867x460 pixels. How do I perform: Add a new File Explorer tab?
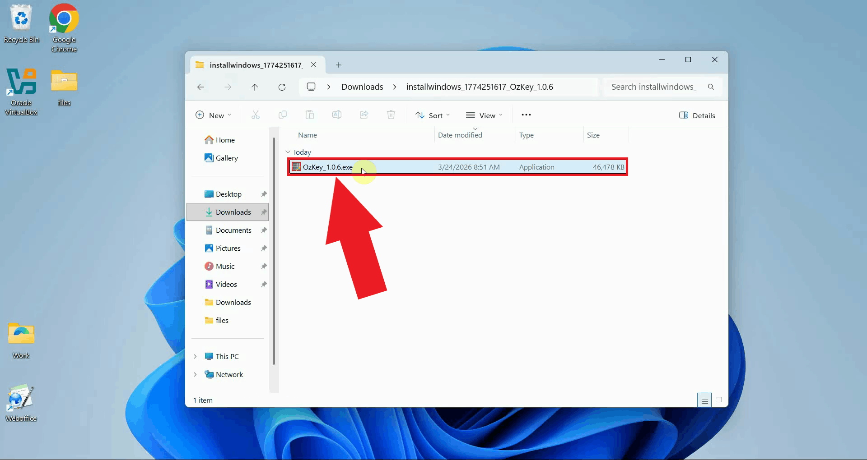(x=339, y=65)
